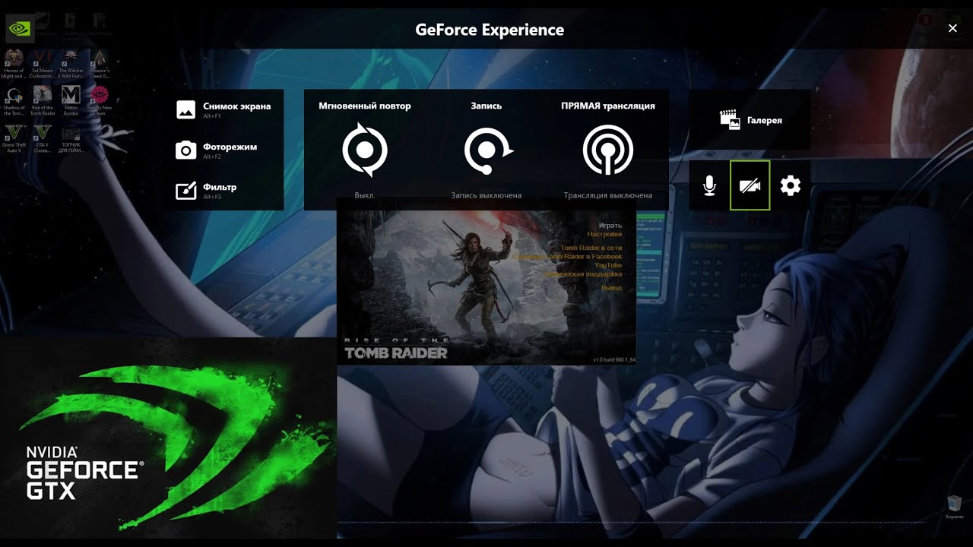
Task: Select the Far Cry New Dawn shortcut
Action: [x=100, y=100]
